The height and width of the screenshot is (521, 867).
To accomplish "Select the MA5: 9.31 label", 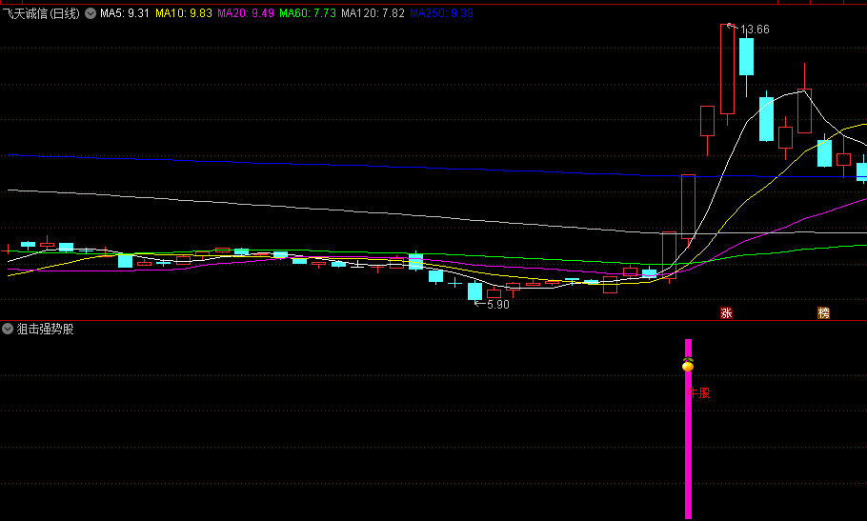I will pos(125,13).
